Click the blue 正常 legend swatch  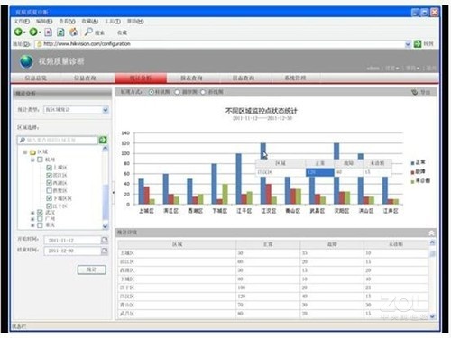[413, 163]
